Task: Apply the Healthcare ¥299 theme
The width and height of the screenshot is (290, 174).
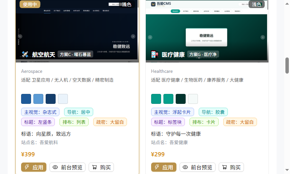Action: 164,167
